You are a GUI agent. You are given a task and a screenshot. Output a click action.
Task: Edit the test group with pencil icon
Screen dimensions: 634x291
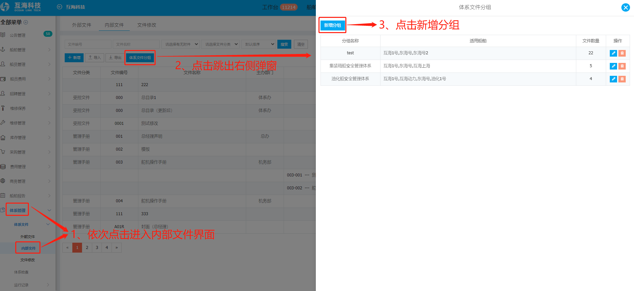pos(613,53)
